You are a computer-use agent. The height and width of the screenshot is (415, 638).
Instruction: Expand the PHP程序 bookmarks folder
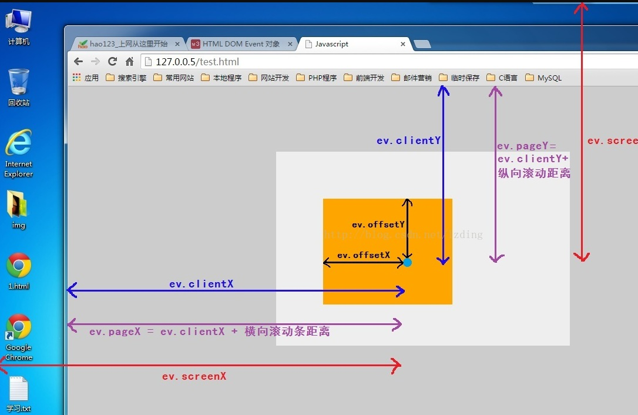(x=317, y=78)
